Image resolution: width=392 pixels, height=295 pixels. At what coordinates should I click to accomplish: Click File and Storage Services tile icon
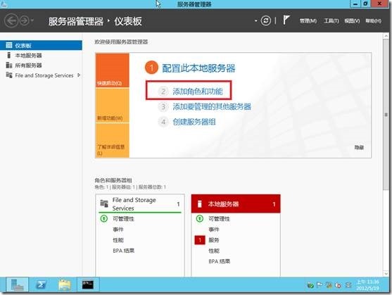coord(104,203)
